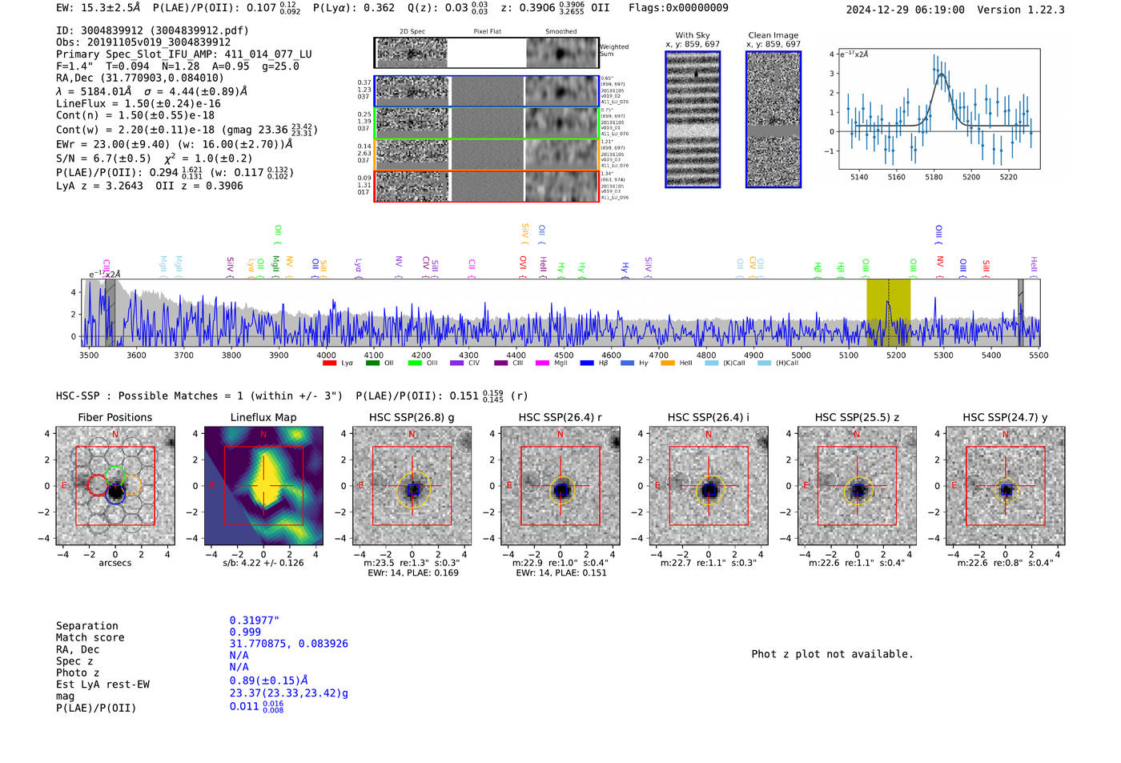Viewport: 1121px width, 763px height.
Task: Click the 'S/N = 6.7(±0.5)' line
Action: [x=154, y=159]
